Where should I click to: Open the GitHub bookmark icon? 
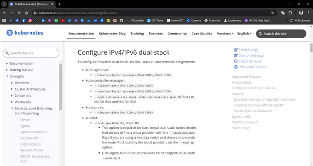[x=122, y=20]
